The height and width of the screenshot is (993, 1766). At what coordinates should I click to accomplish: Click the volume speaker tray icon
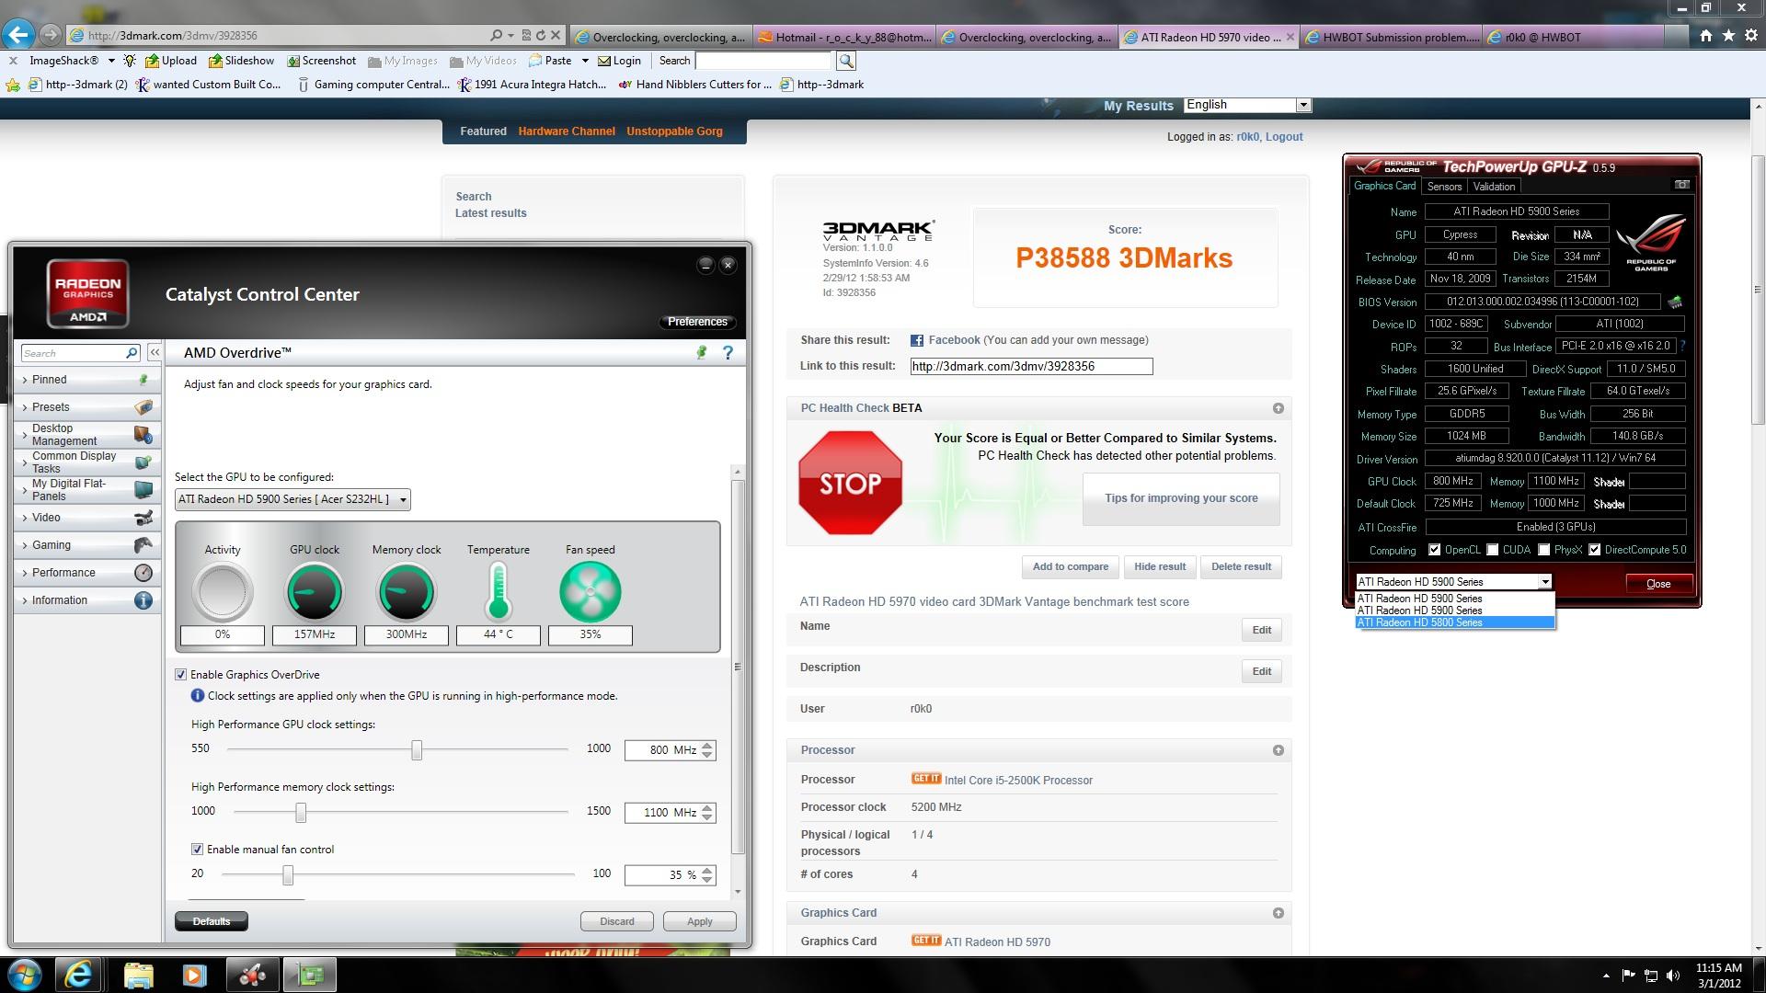(x=1673, y=976)
